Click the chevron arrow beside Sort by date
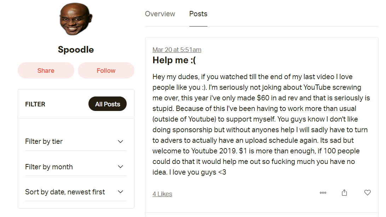The height and width of the screenshot is (217, 386). click(x=120, y=192)
